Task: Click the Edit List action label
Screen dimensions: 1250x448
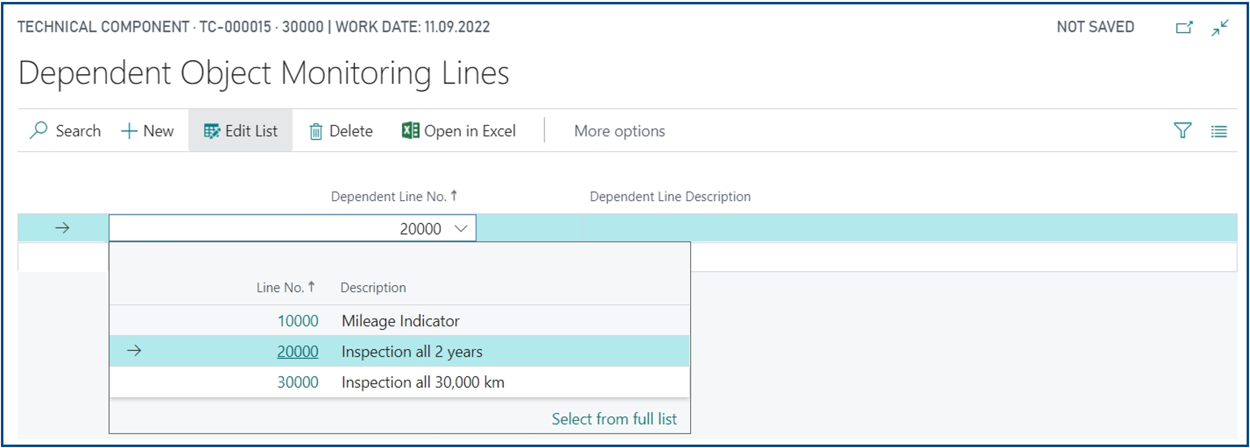Action: [x=252, y=131]
